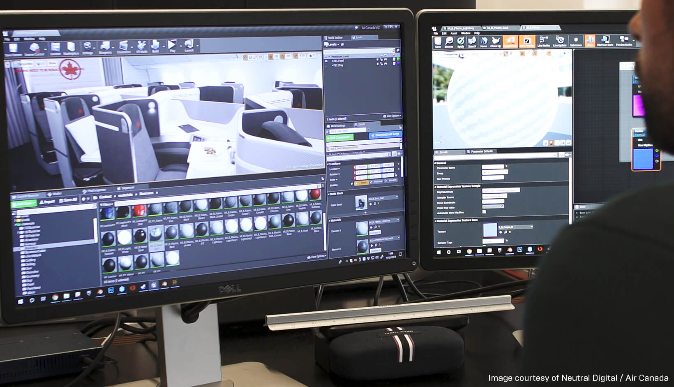Click Browse in the material editor toolbar
This screenshot has width=674, height=387.
point(449,42)
